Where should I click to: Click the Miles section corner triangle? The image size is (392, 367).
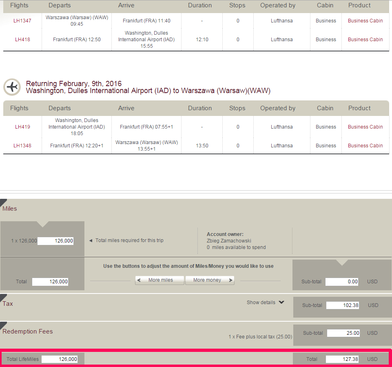3,202
